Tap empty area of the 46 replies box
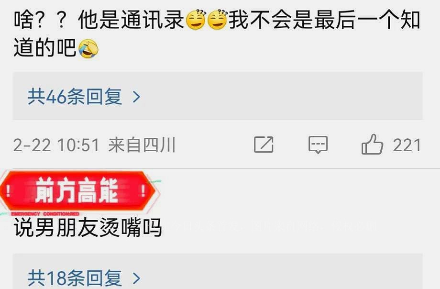Viewport: 440px width, 289px height. 281,96
